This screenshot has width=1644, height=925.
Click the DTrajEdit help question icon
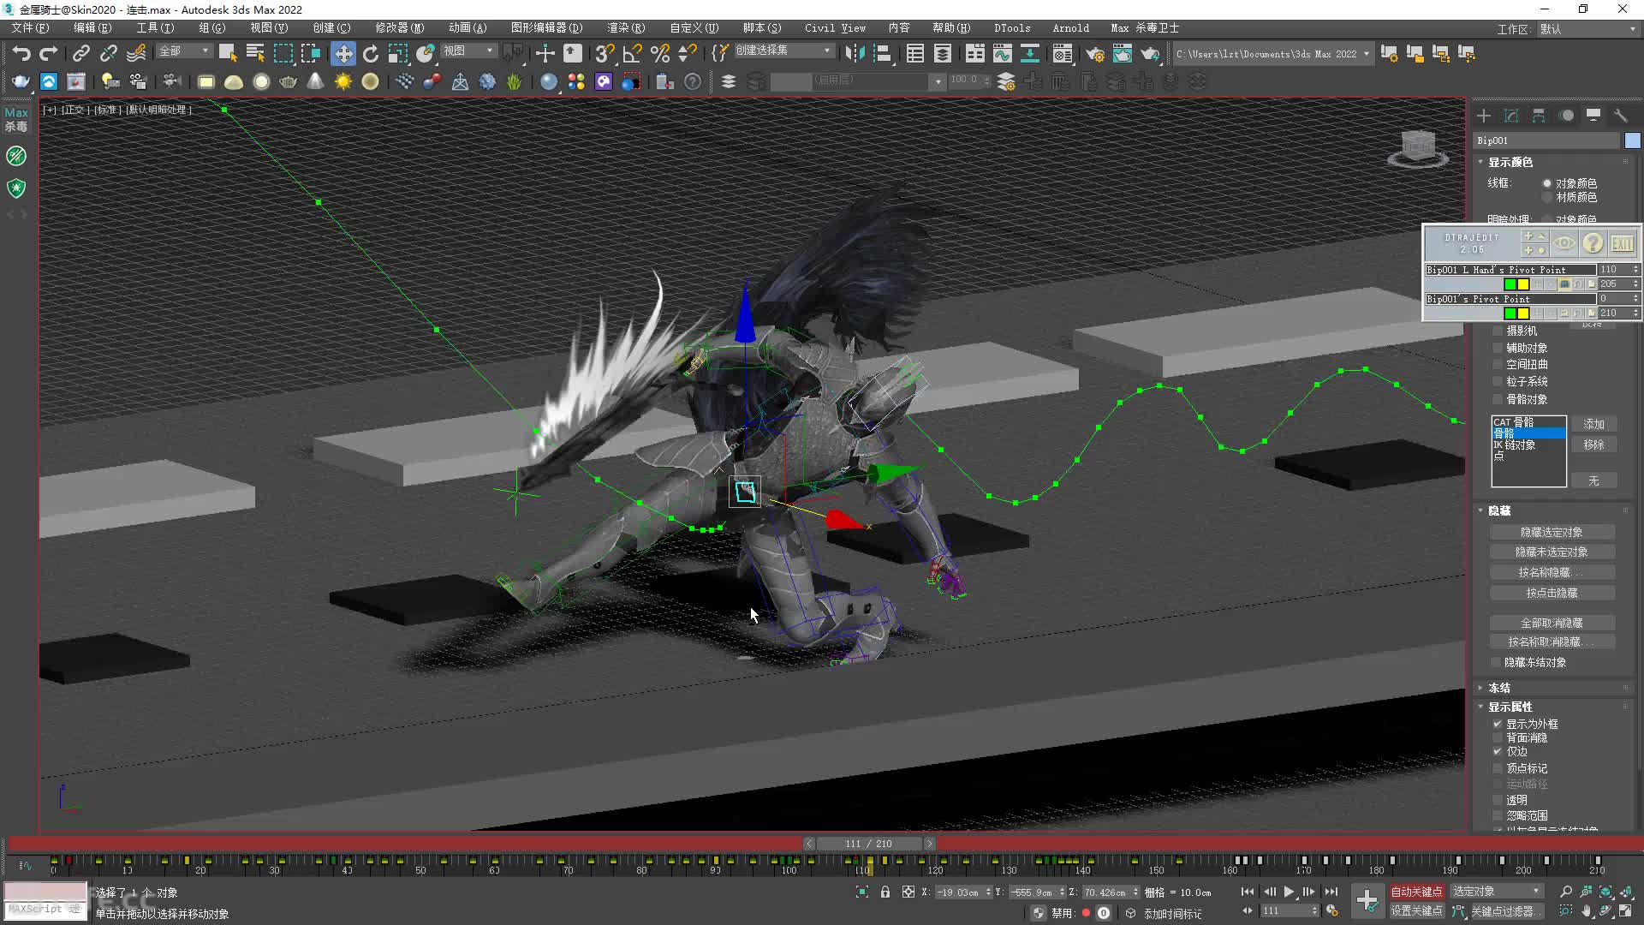coord(1593,243)
